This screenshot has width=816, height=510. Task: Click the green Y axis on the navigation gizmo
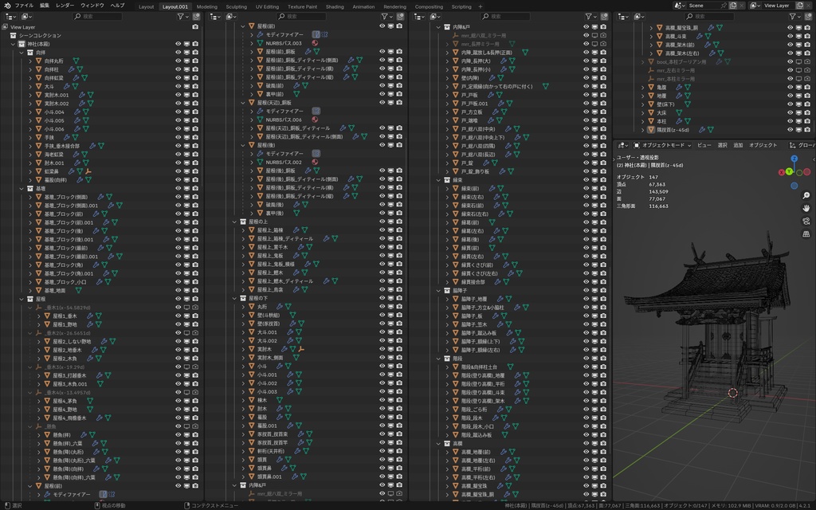789,172
